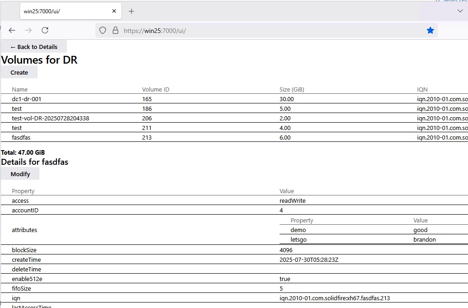The image size is (468, 308).
Task: Click the 6.00 size cell
Action: (285, 137)
